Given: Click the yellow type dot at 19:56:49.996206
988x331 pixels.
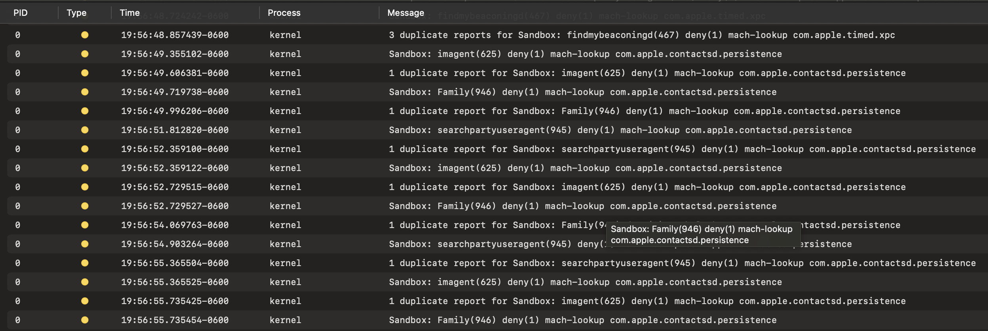Looking at the screenshot, I should pyautogui.click(x=85, y=111).
